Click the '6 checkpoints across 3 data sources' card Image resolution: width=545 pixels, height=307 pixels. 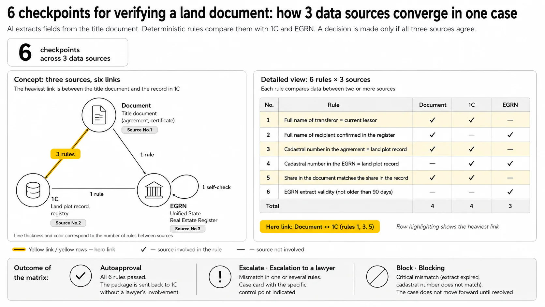pos(67,52)
